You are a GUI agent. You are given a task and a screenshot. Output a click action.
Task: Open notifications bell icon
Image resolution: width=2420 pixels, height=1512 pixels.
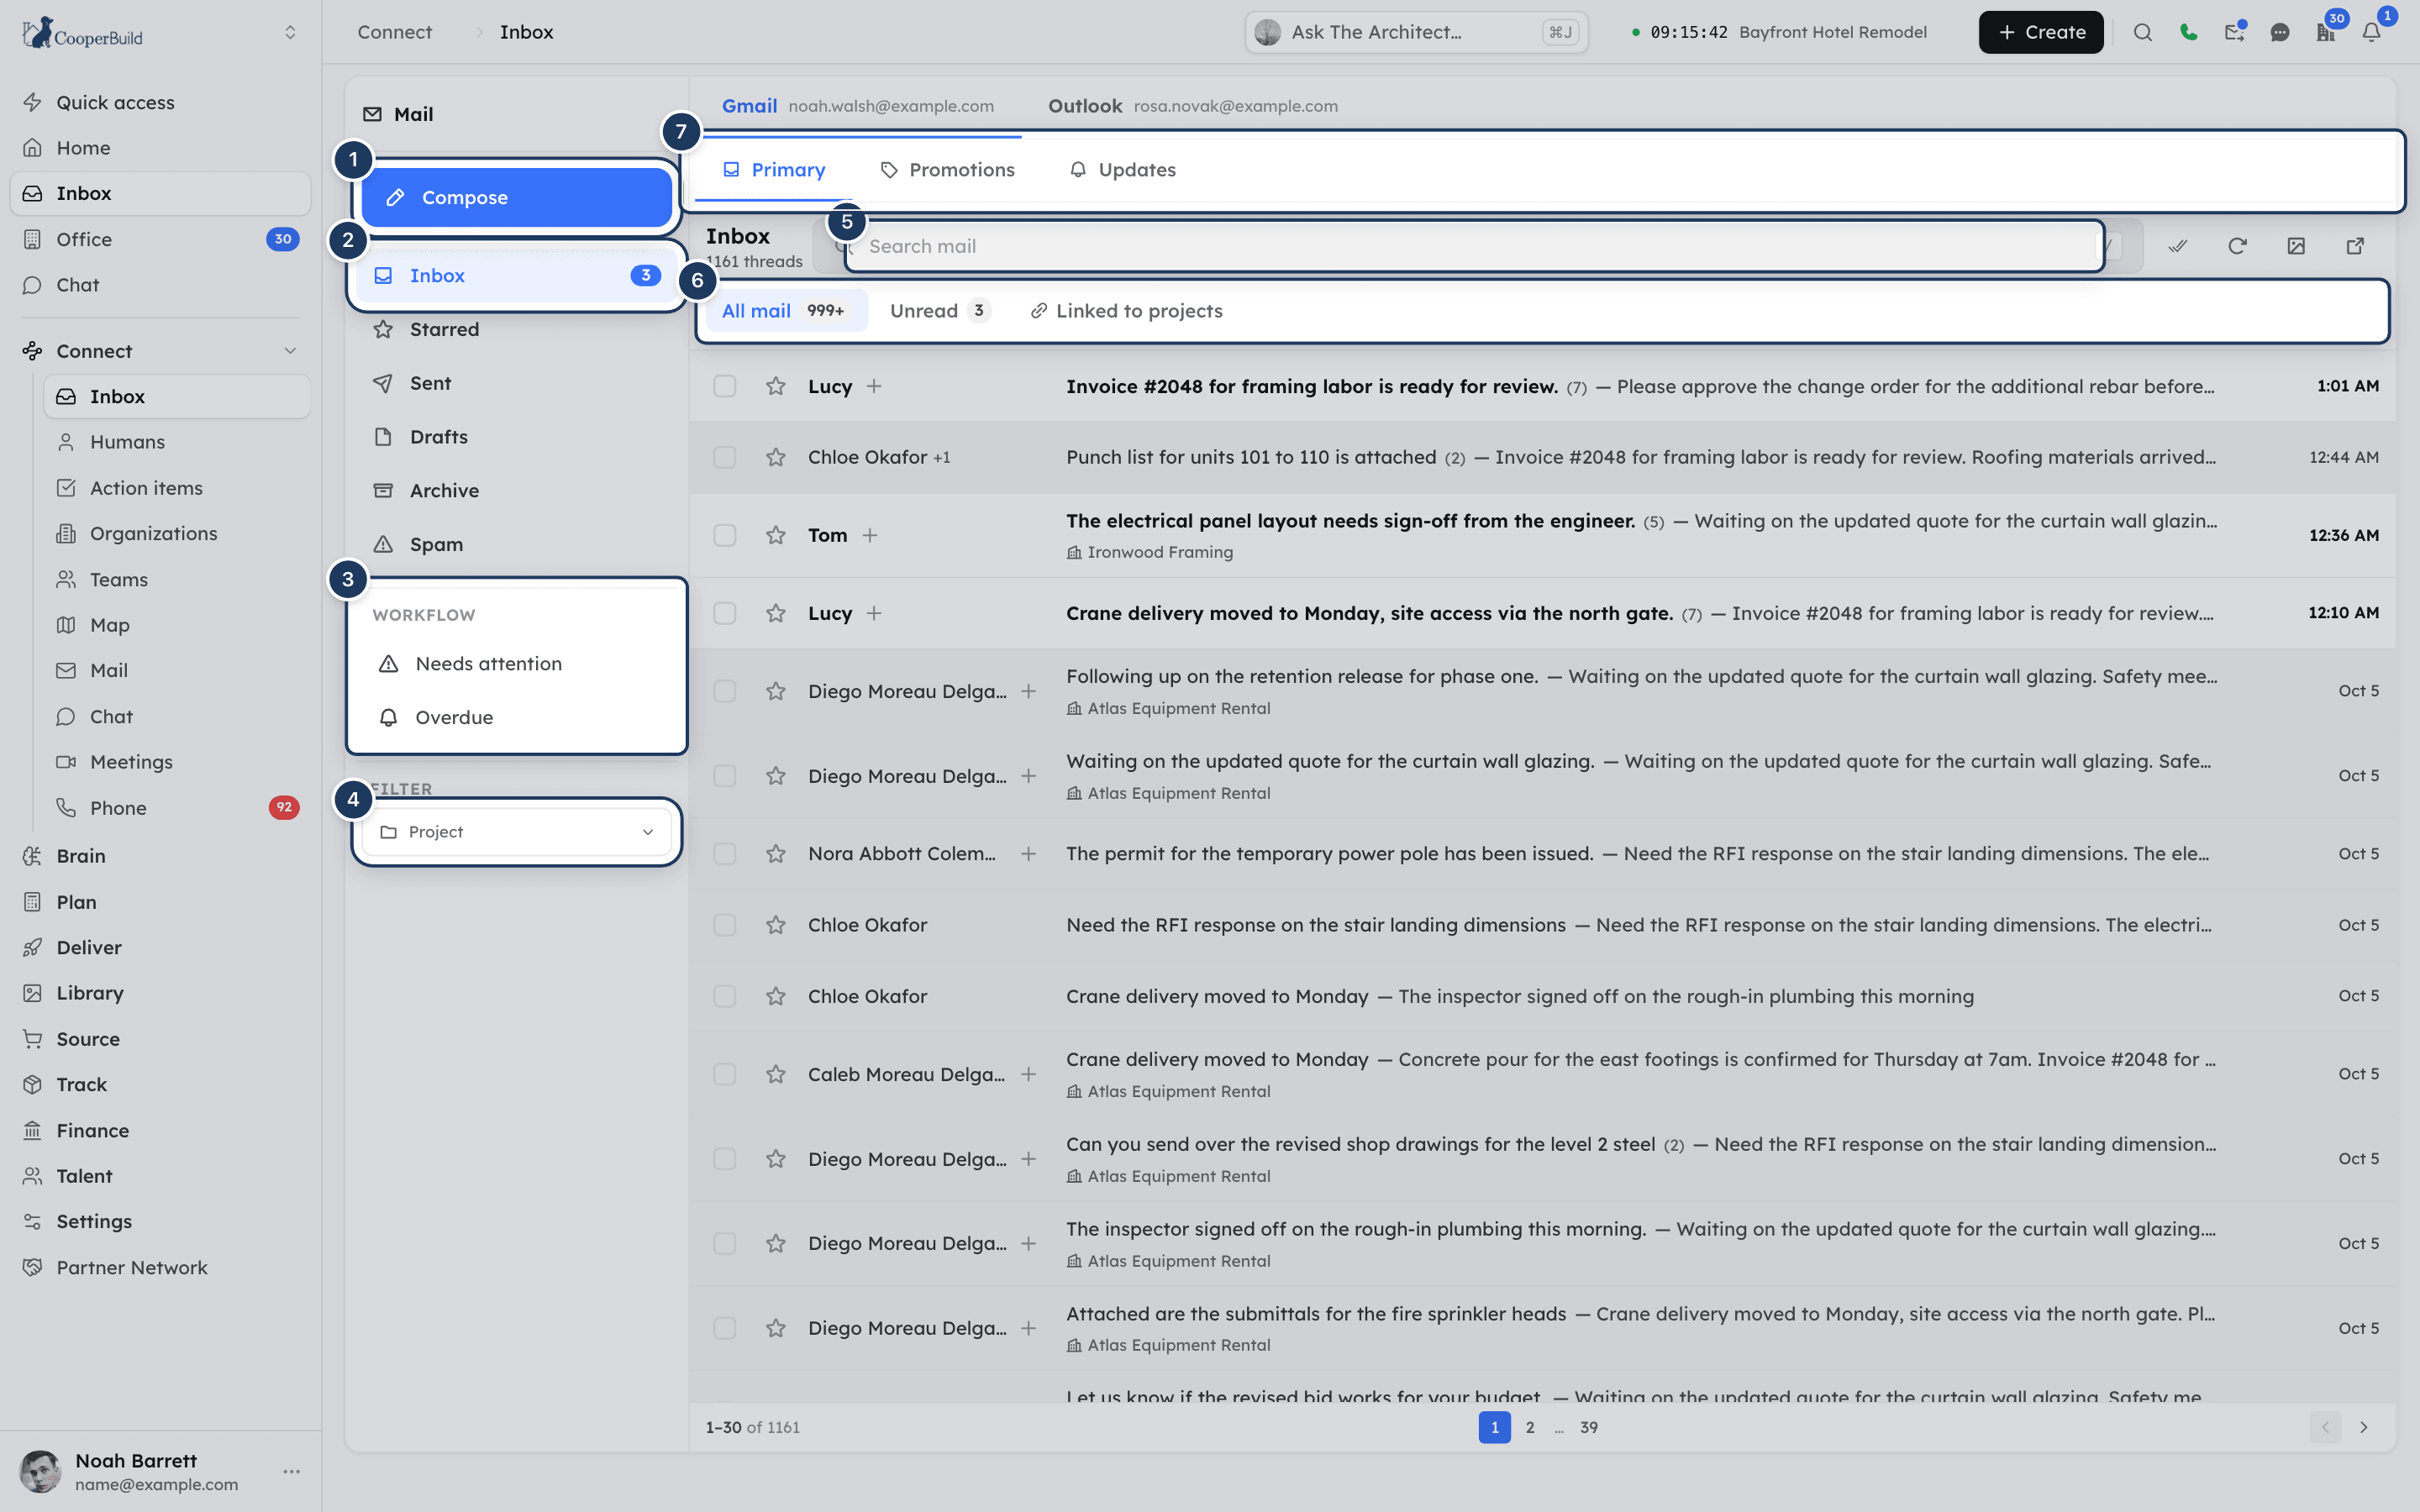coord(2371,32)
